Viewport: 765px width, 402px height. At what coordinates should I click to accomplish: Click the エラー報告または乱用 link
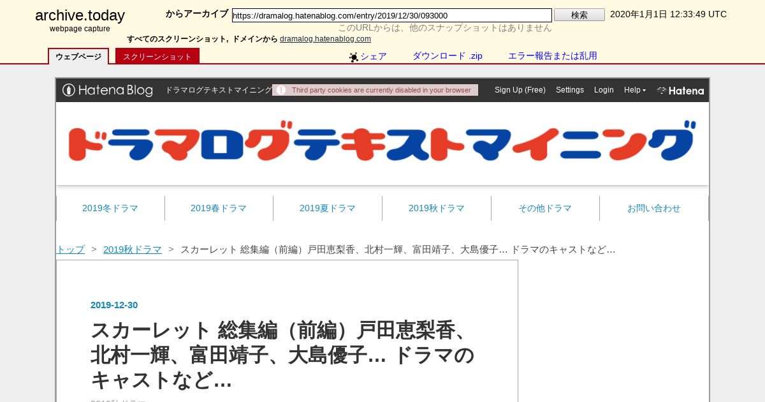[x=553, y=56]
